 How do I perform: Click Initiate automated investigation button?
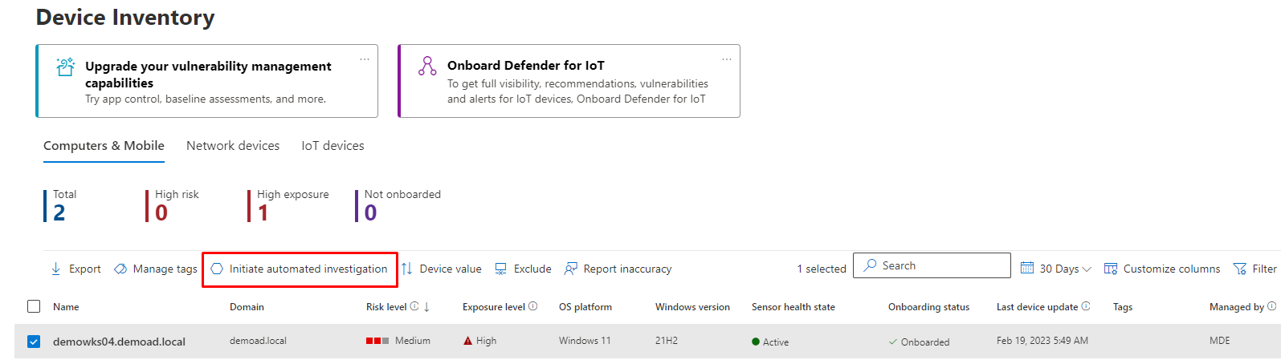[300, 269]
